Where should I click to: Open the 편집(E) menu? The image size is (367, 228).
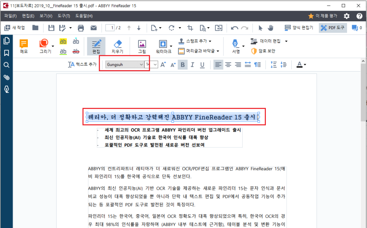[x=28, y=16]
